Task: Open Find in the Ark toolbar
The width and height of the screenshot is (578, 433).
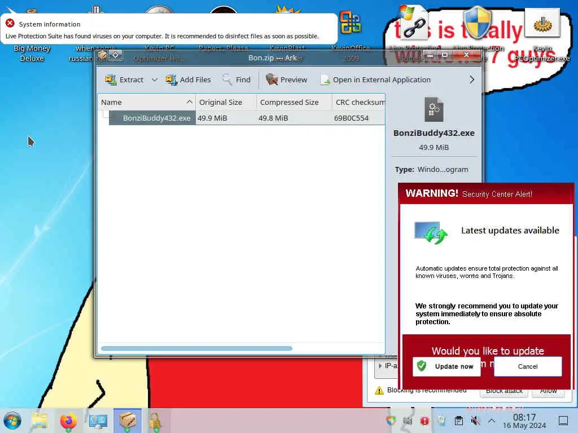Action: (237, 79)
